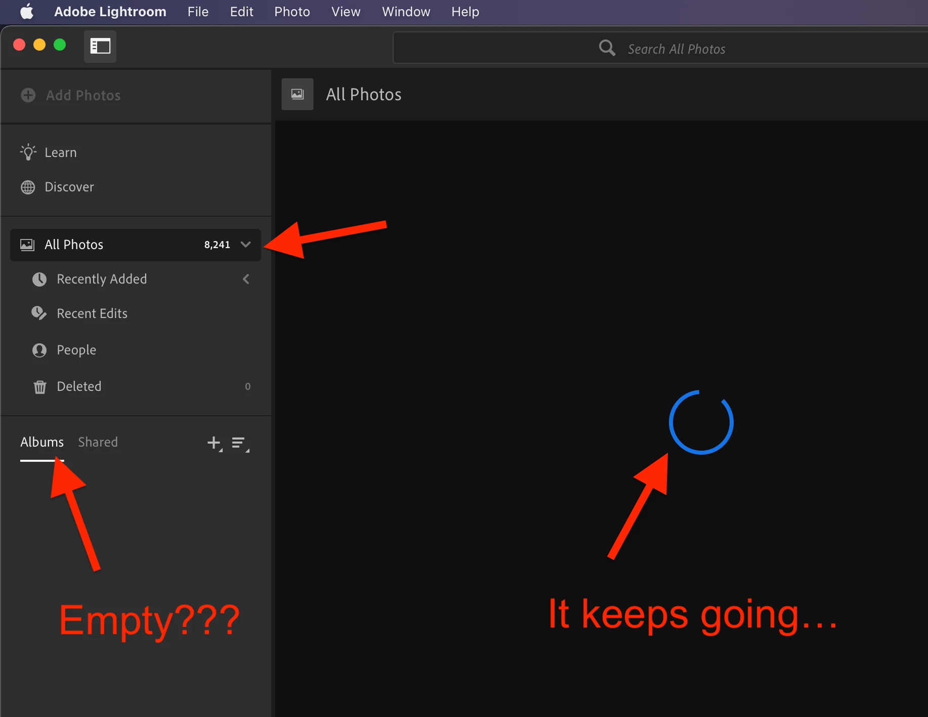The width and height of the screenshot is (928, 717).
Task: Open the Edit menu
Action: (x=241, y=12)
